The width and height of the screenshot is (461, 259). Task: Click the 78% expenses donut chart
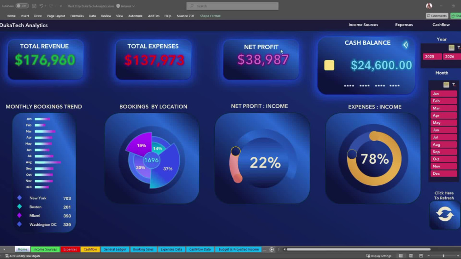pos(374,159)
